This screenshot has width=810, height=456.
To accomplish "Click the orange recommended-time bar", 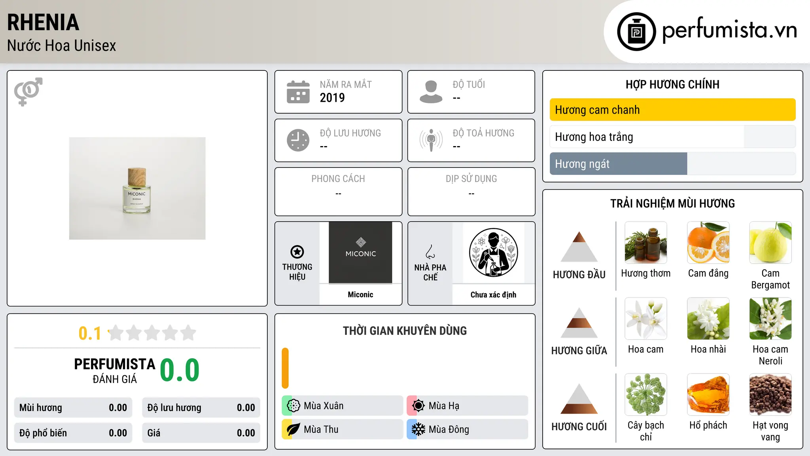I will click(x=285, y=368).
